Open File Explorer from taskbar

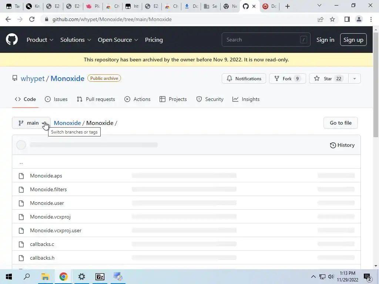tap(45, 277)
